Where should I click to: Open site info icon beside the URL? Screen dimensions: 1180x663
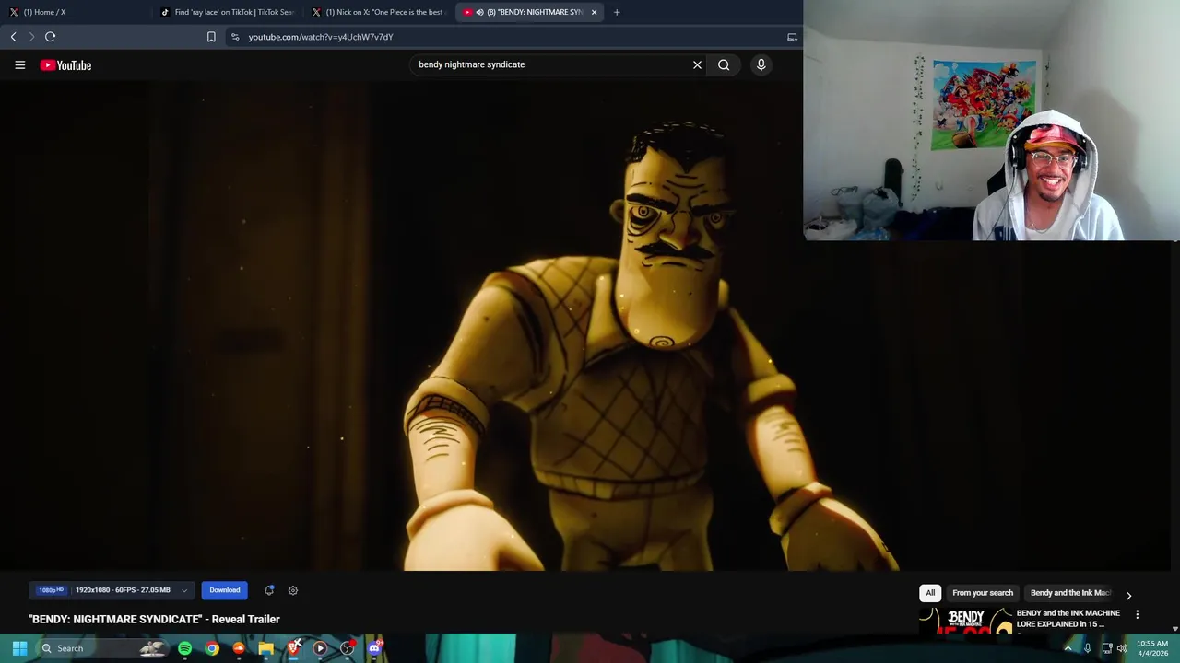click(235, 37)
